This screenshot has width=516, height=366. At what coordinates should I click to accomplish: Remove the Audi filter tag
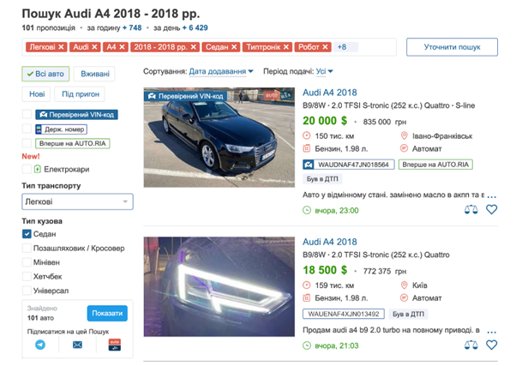pyautogui.click(x=94, y=47)
